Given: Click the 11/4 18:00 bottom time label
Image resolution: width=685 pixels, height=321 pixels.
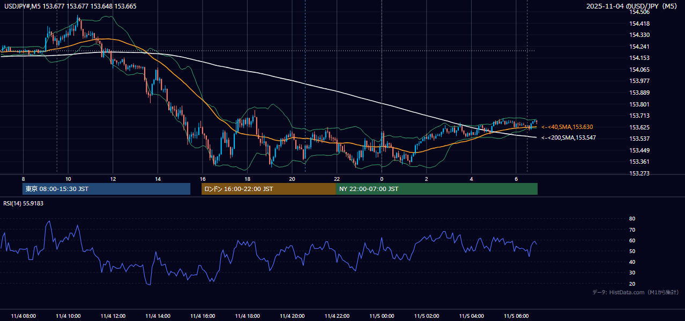Looking at the screenshot, I should 247,316.
